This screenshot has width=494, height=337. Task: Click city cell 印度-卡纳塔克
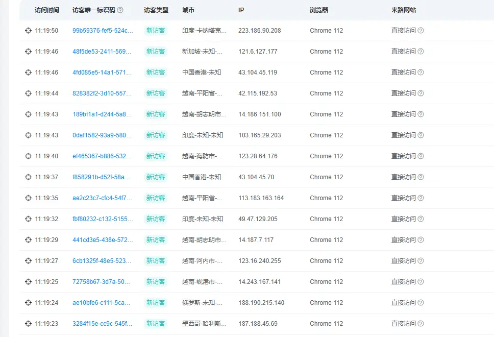coord(204,31)
